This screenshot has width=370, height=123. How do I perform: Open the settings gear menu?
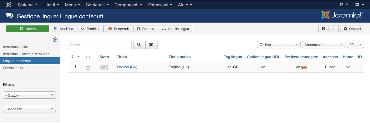359,5
